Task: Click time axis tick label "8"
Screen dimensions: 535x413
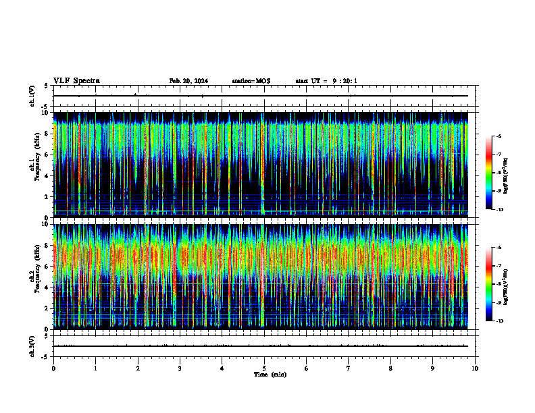Action: coord(390,368)
